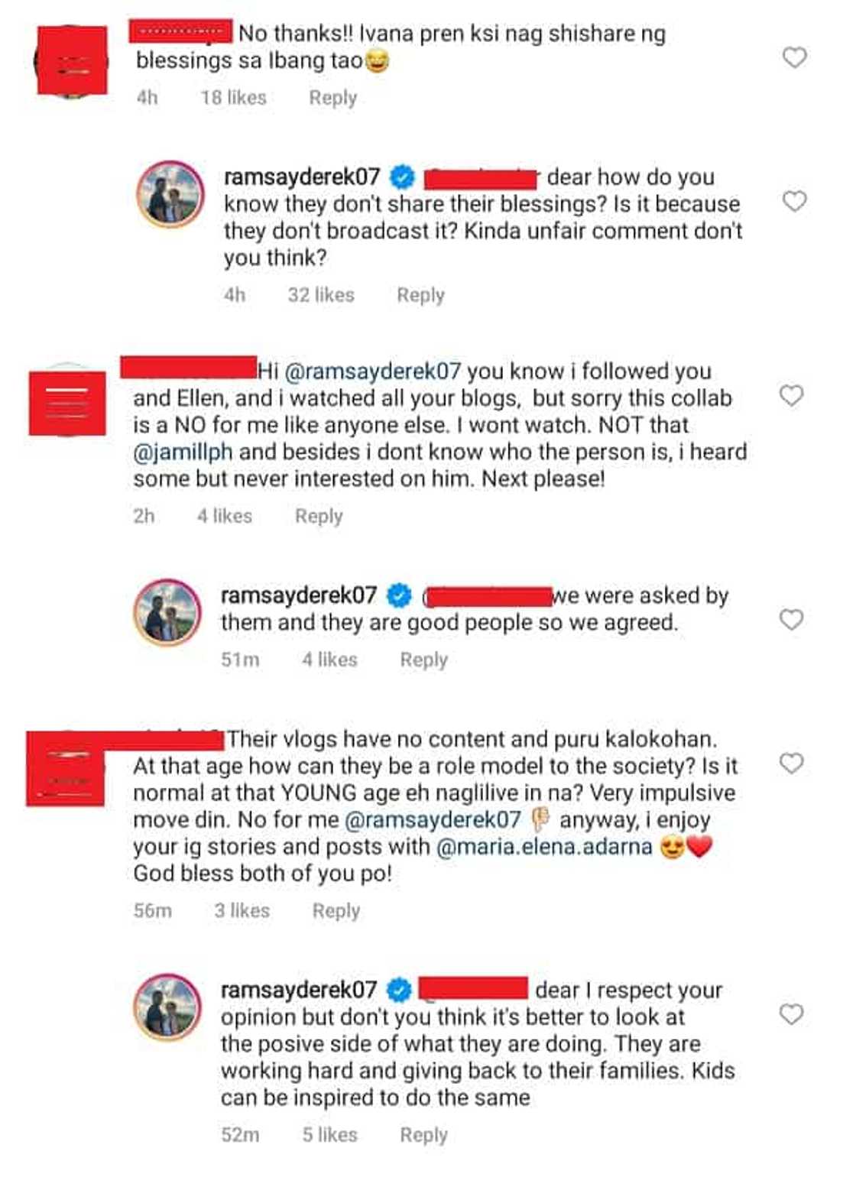Reply to the 2h-old collab comment
Image resolution: width=856 pixels, height=1203 pixels.
click(x=319, y=516)
